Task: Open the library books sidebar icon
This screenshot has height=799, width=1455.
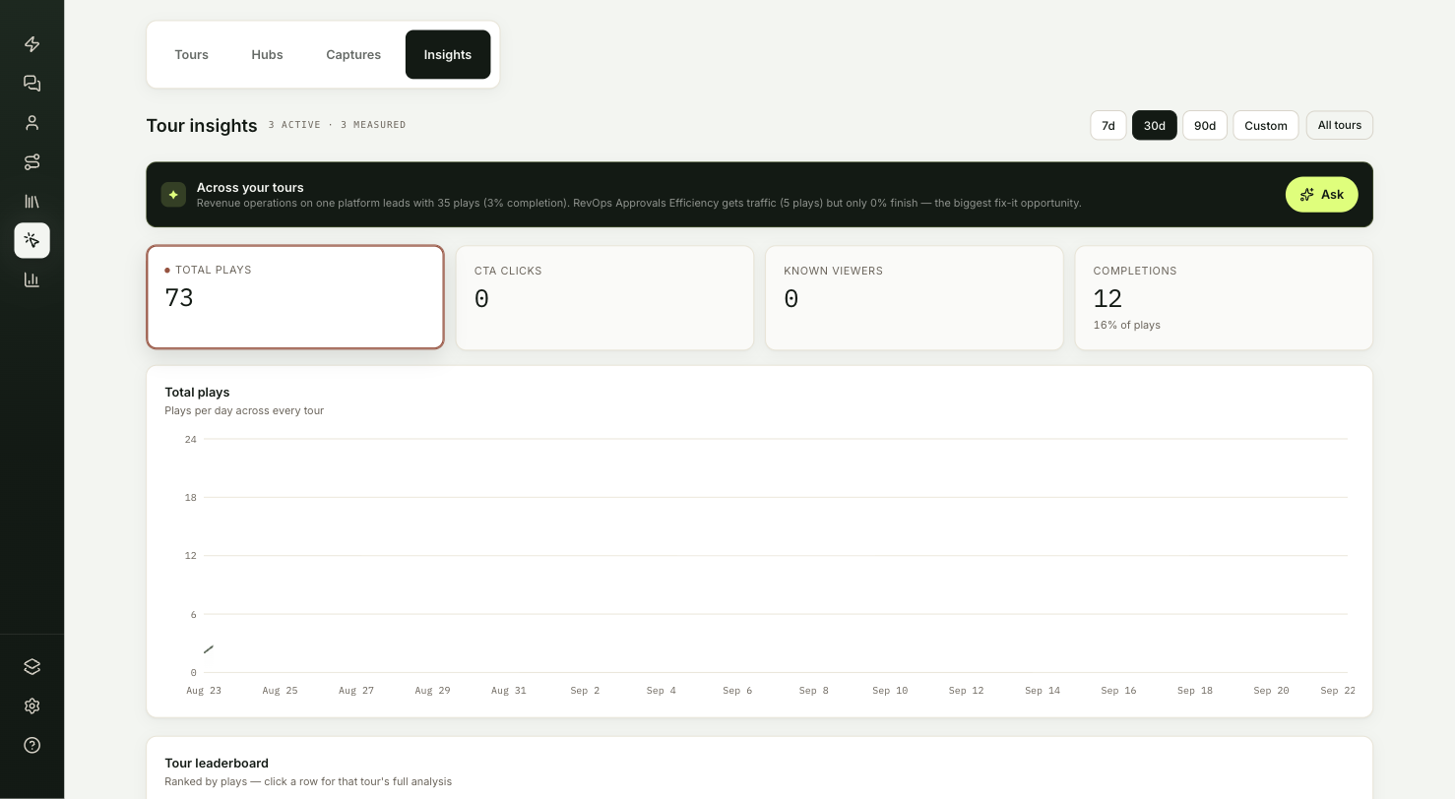Action: coord(32,201)
